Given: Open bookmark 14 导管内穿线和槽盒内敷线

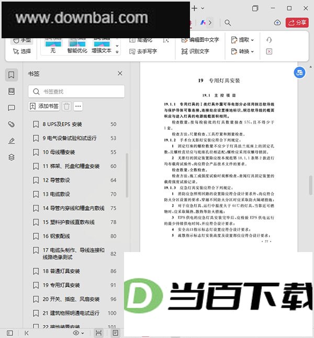Looking at the screenshot, I should (74, 208).
